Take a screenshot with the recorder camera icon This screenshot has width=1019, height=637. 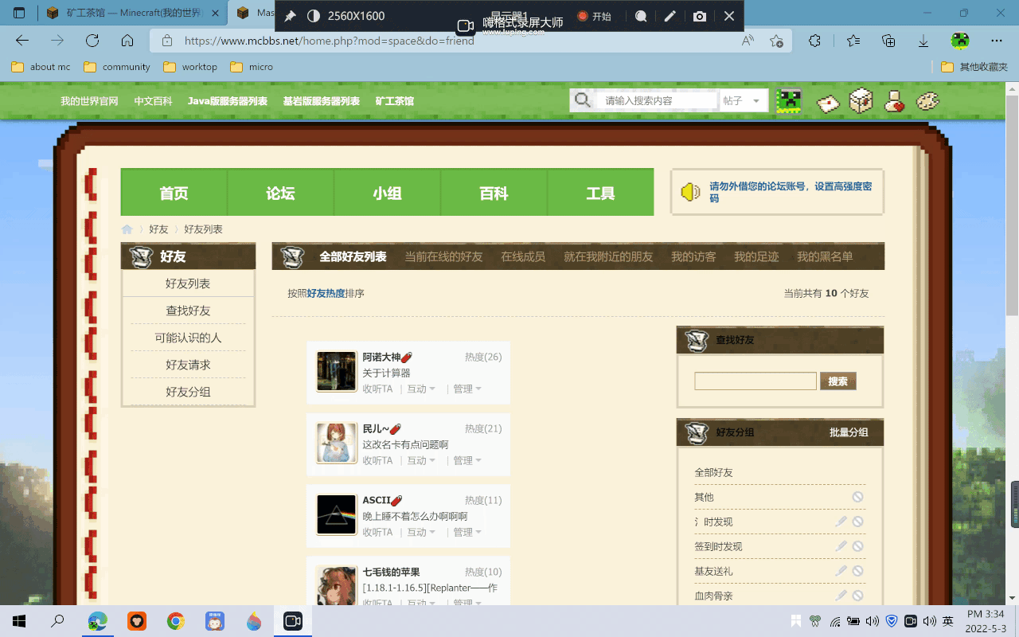(x=699, y=15)
